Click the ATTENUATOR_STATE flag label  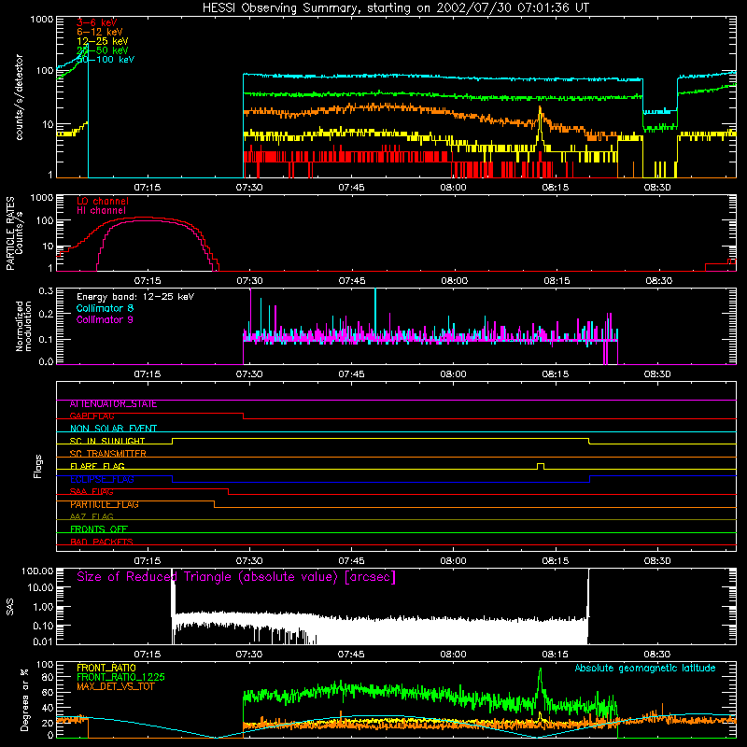point(113,404)
